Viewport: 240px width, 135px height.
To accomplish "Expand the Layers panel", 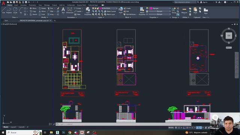I will 101,18.
